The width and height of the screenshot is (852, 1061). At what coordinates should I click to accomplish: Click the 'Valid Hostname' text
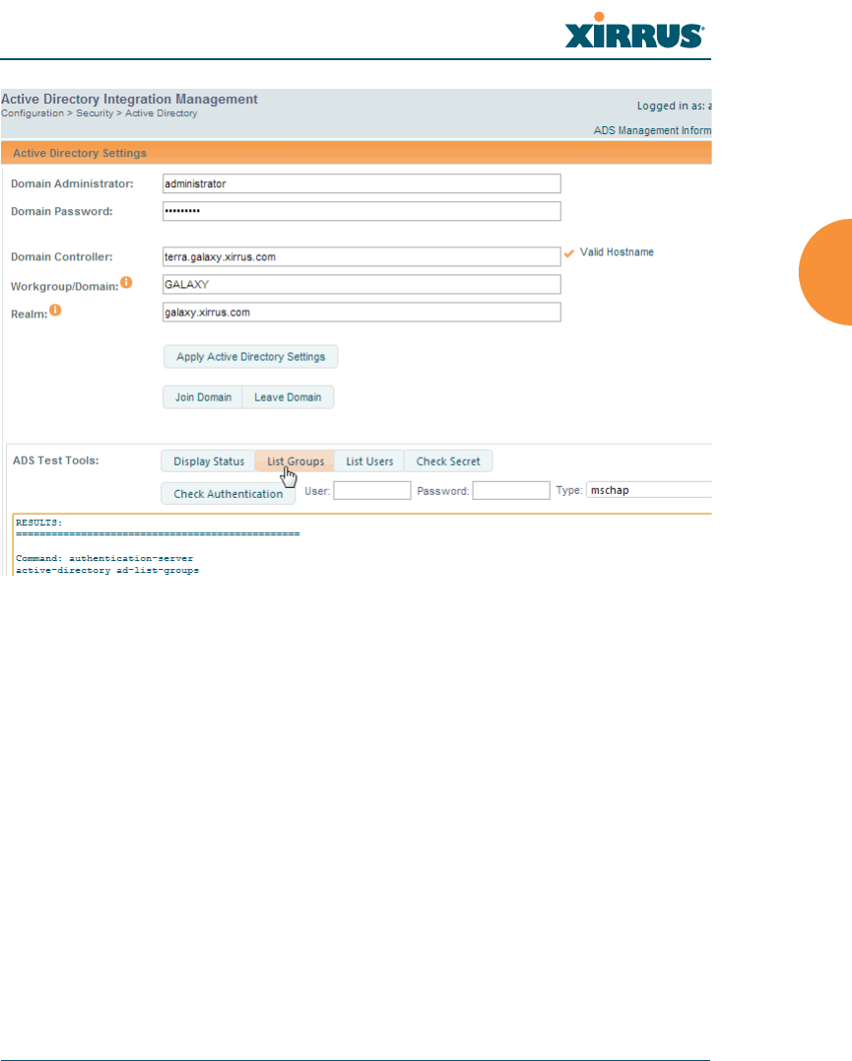click(617, 251)
